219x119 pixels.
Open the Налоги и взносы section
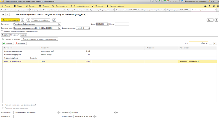point(60,6)
